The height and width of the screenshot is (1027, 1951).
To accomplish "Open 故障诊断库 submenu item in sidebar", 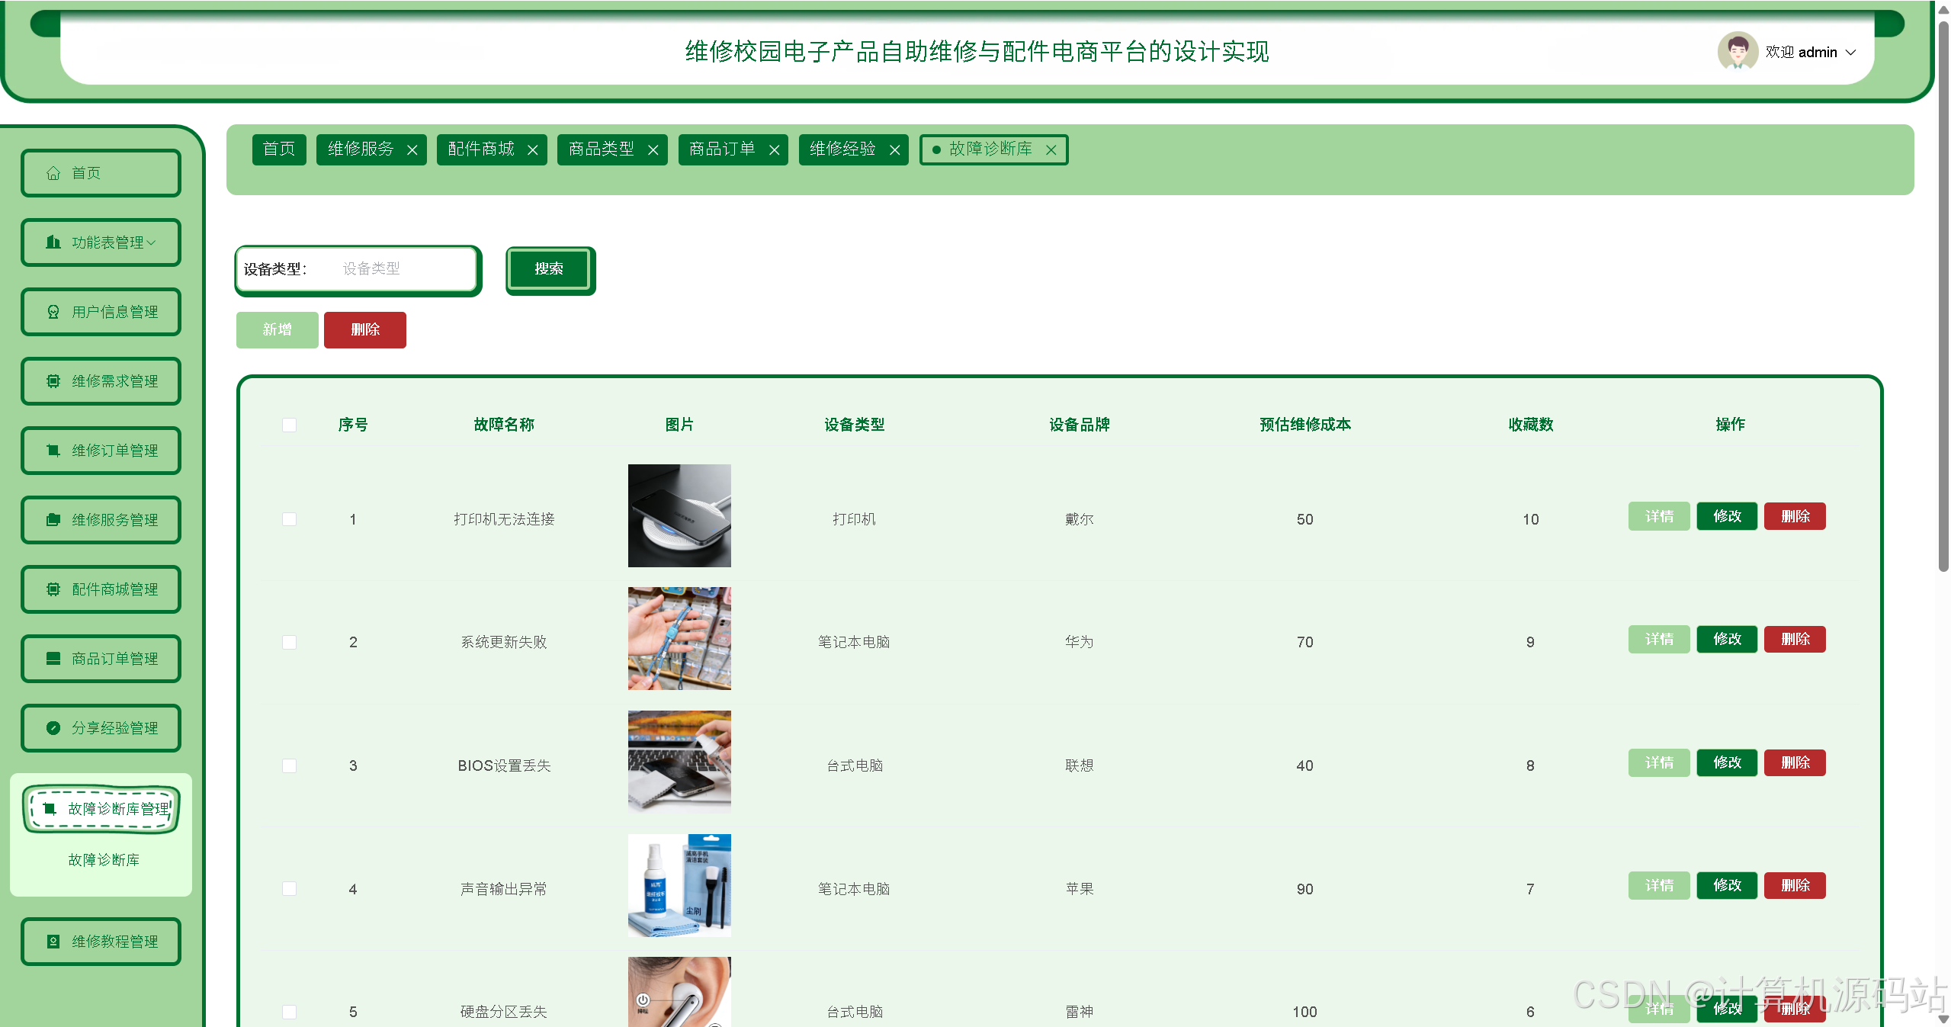I will click(x=104, y=860).
